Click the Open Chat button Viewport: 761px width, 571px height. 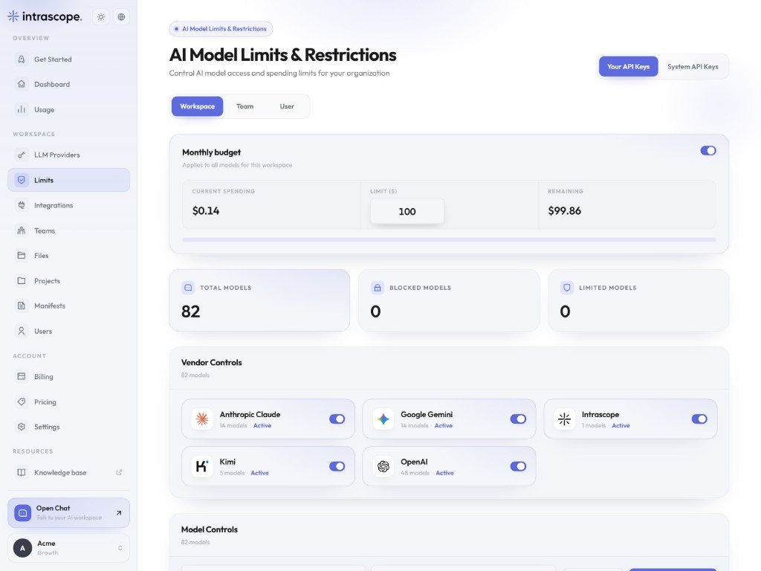(68, 513)
